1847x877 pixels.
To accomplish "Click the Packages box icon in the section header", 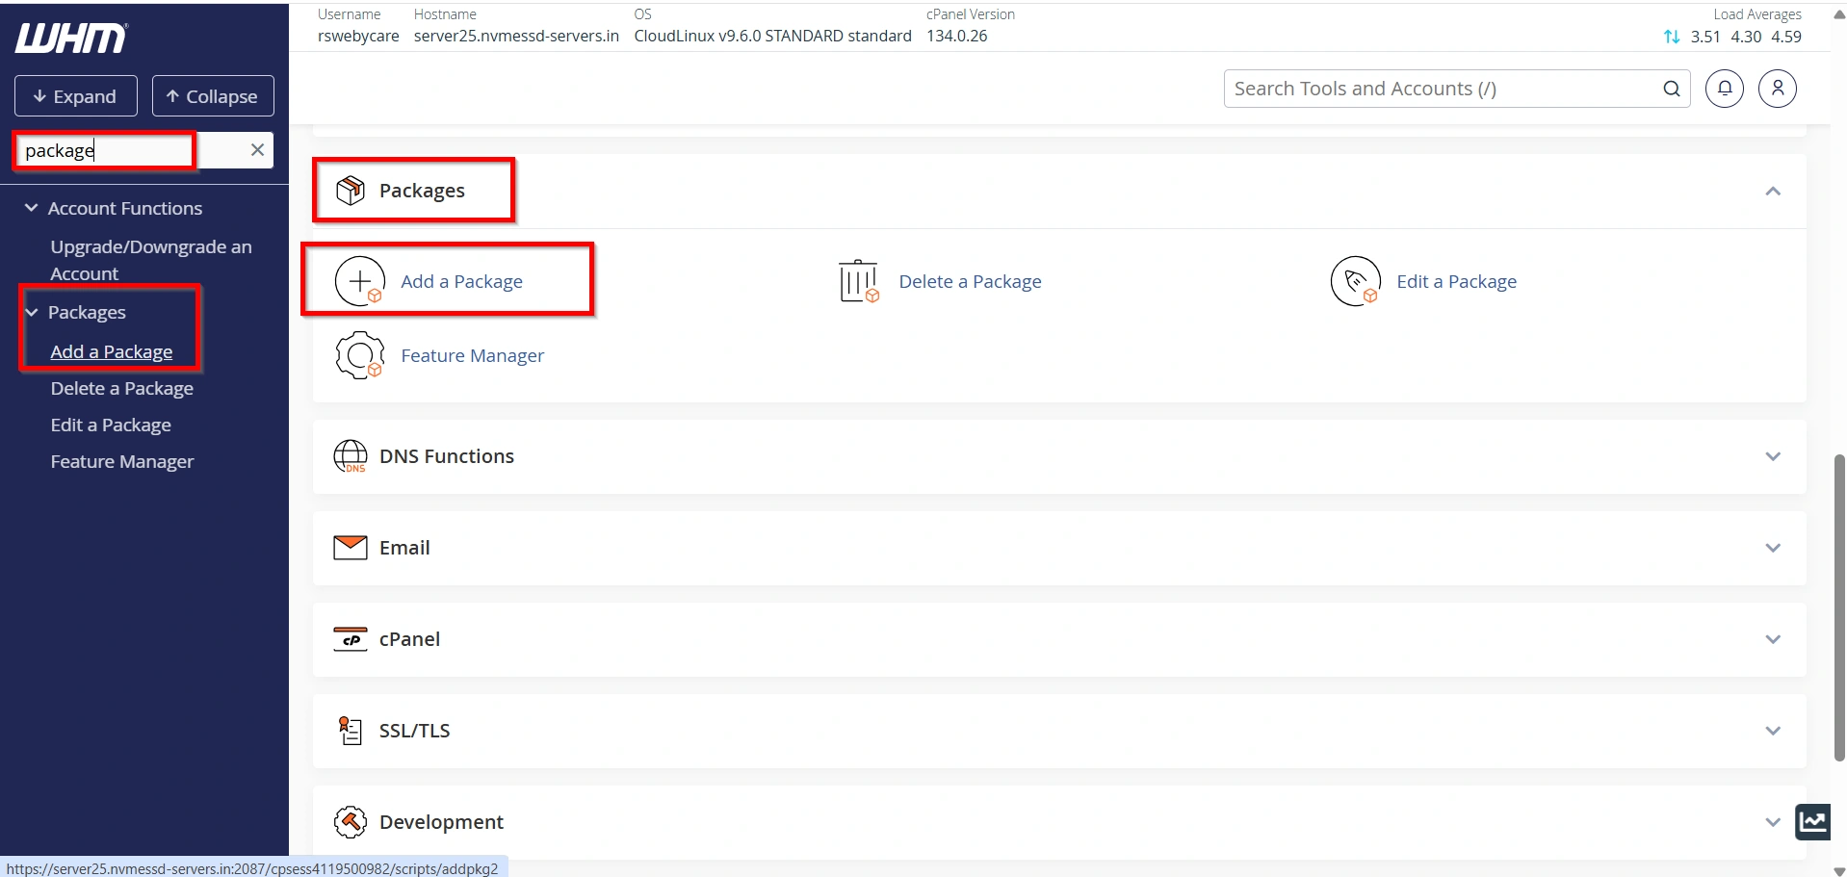I will tap(351, 191).
